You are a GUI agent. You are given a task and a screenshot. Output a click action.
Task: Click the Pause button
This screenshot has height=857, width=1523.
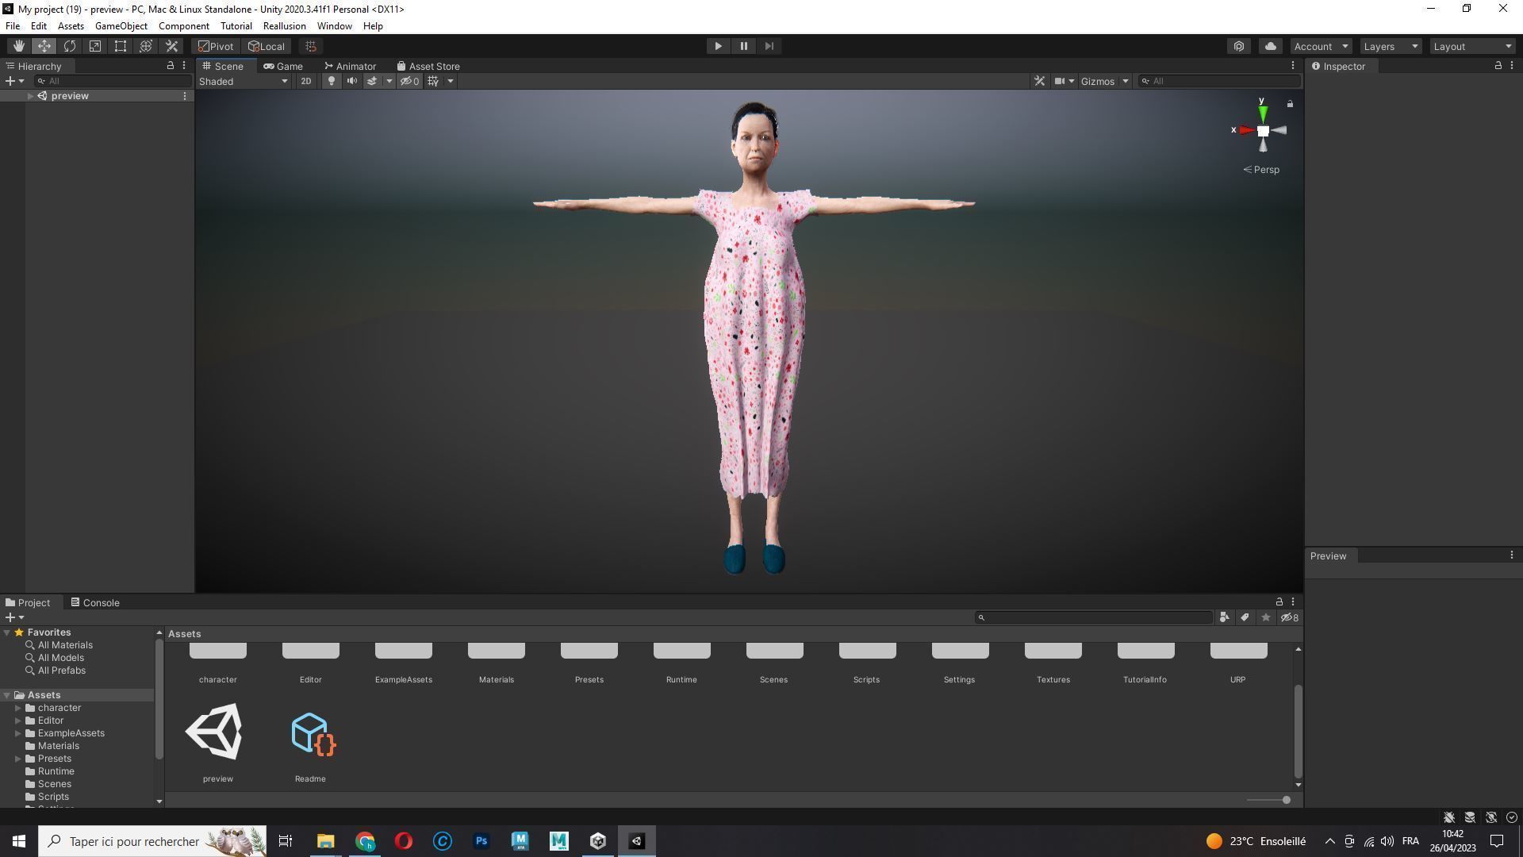coord(743,46)
